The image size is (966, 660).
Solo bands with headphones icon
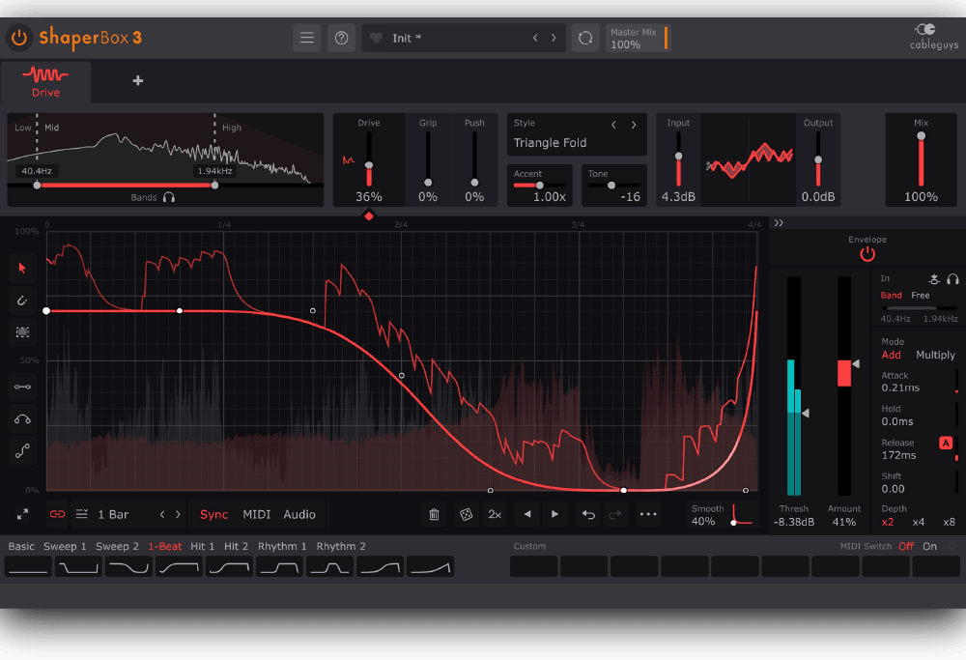pos(169,198)
